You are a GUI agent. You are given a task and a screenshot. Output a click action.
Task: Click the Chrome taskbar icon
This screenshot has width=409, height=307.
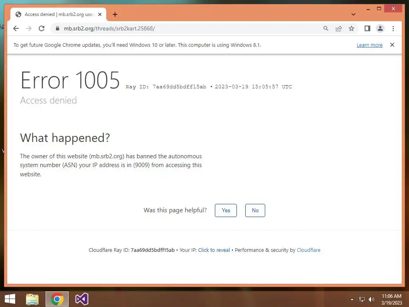coord(57,299)
